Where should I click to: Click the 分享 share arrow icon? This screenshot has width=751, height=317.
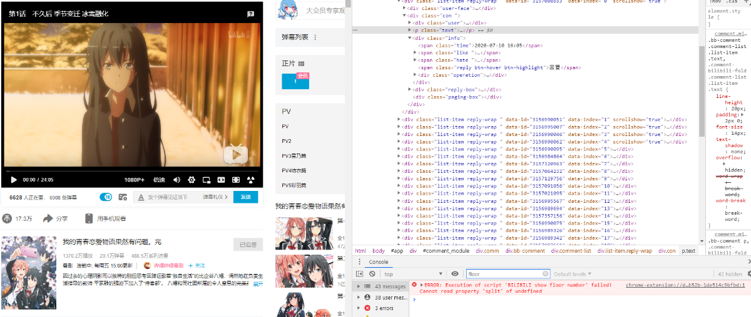tap(48, 219)
